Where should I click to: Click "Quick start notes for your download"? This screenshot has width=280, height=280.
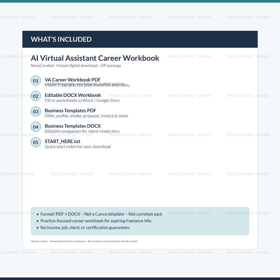[78, 147]
